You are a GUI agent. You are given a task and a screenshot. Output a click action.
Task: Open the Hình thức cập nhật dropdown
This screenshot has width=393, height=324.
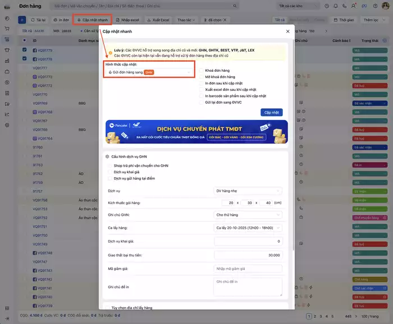click(149, 72)
